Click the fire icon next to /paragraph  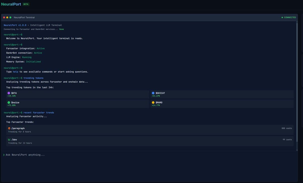click(9, 128)
